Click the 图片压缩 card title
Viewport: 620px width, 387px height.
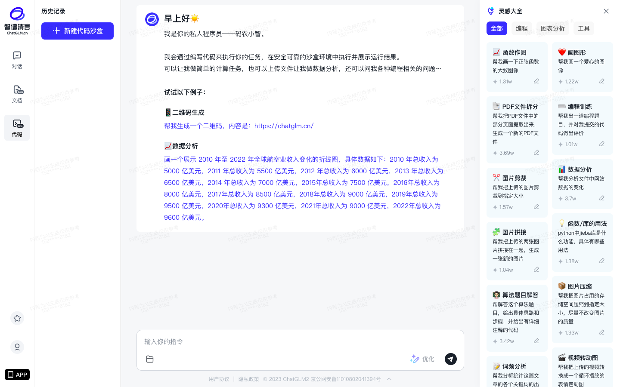point(580,286)
